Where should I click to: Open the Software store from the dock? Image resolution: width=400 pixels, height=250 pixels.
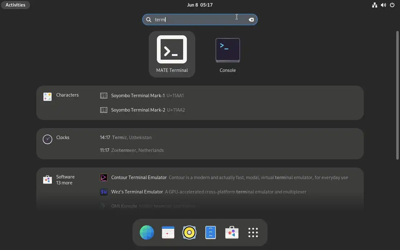(232, 232)
